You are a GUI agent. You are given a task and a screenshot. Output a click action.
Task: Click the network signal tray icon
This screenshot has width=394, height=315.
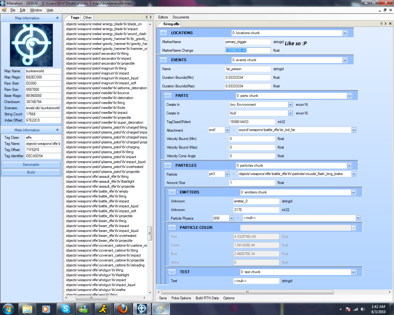(356, 309)
